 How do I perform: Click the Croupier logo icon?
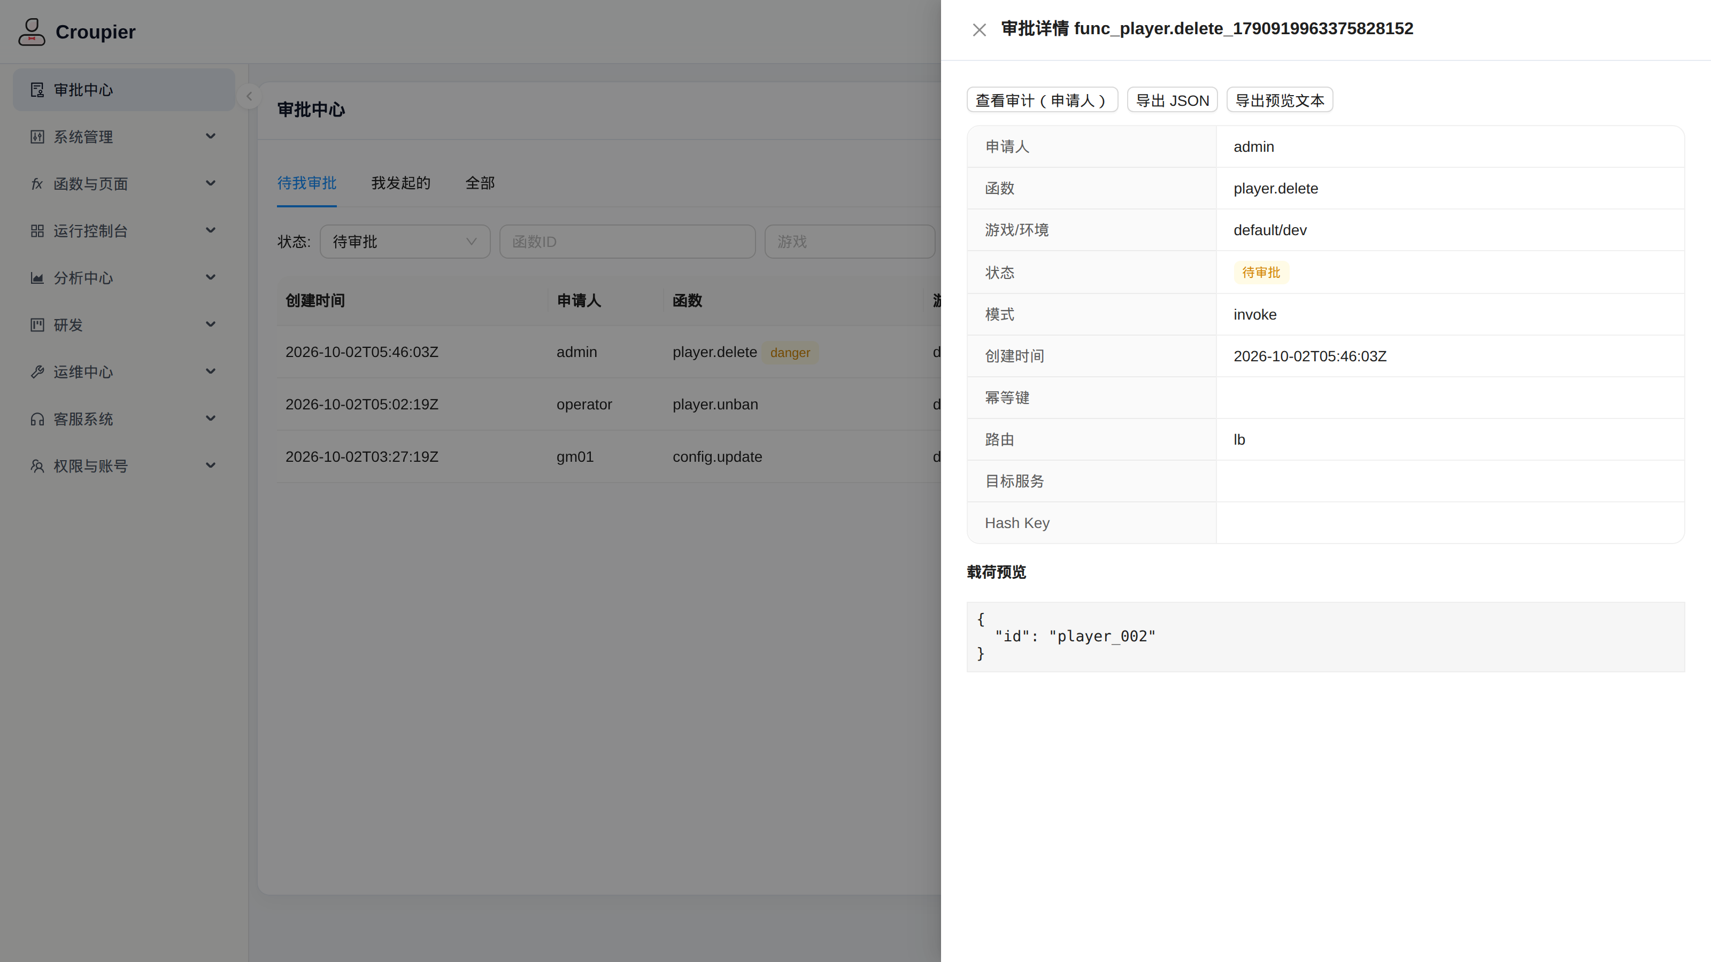(x=31, y=32)
